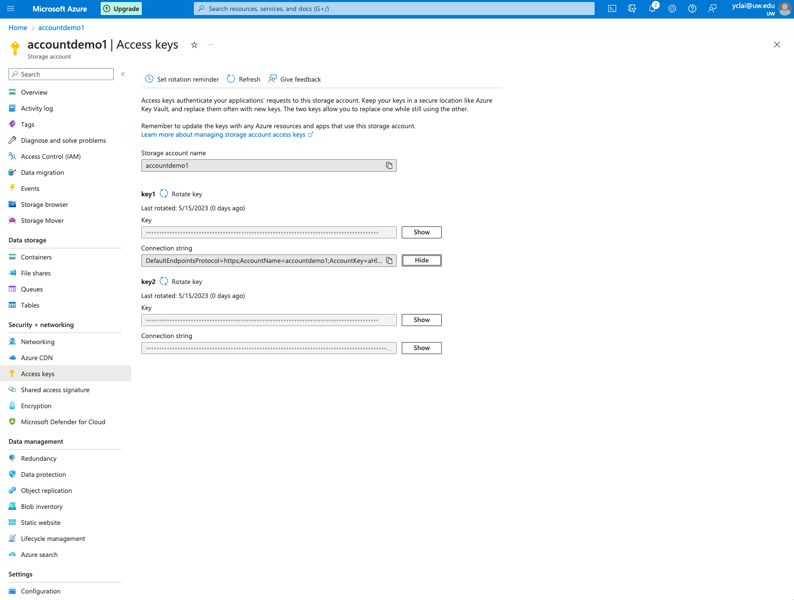This screenshot has height=600, width=794.
Task: Open the top bar feedback icon
Action: [712, 9]
